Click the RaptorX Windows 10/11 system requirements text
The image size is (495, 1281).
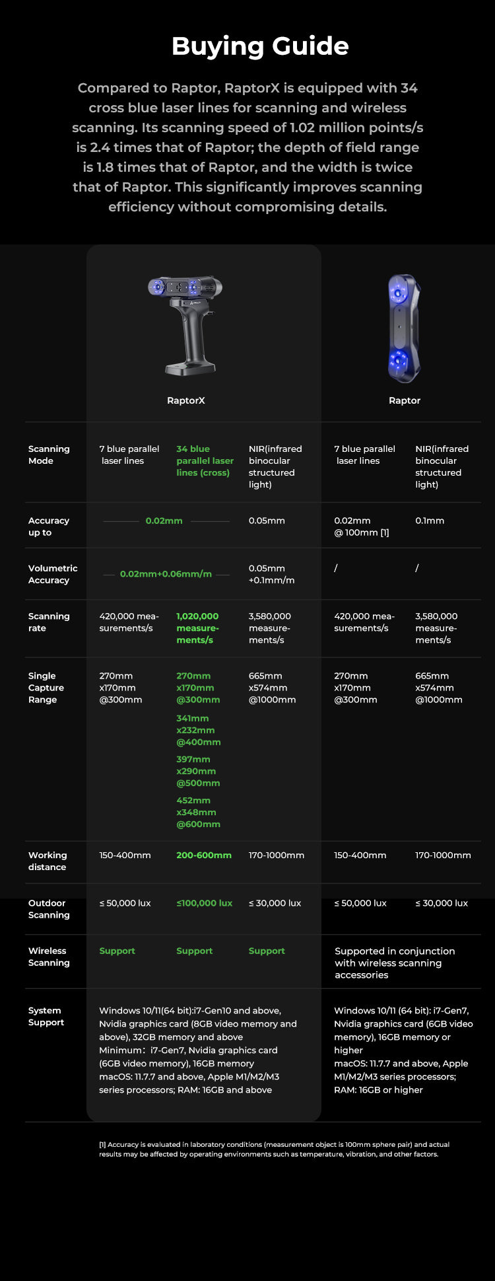tap(198, 1050)
